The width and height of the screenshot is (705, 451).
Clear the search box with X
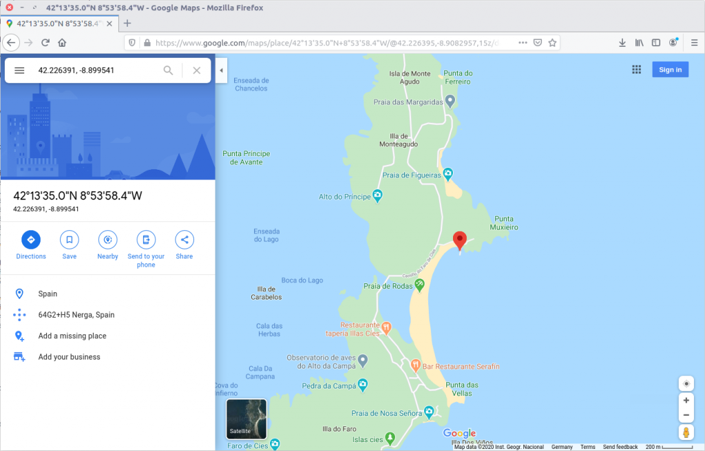tap(196, 70)
